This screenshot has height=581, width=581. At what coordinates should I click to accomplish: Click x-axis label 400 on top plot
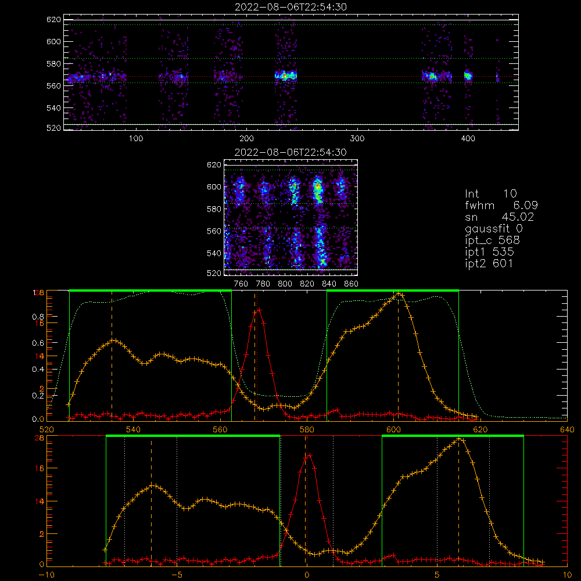click(468, 138)
